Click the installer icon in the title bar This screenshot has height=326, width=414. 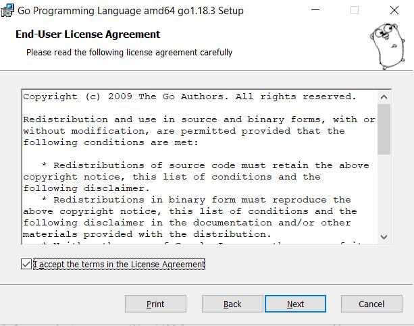7,11
